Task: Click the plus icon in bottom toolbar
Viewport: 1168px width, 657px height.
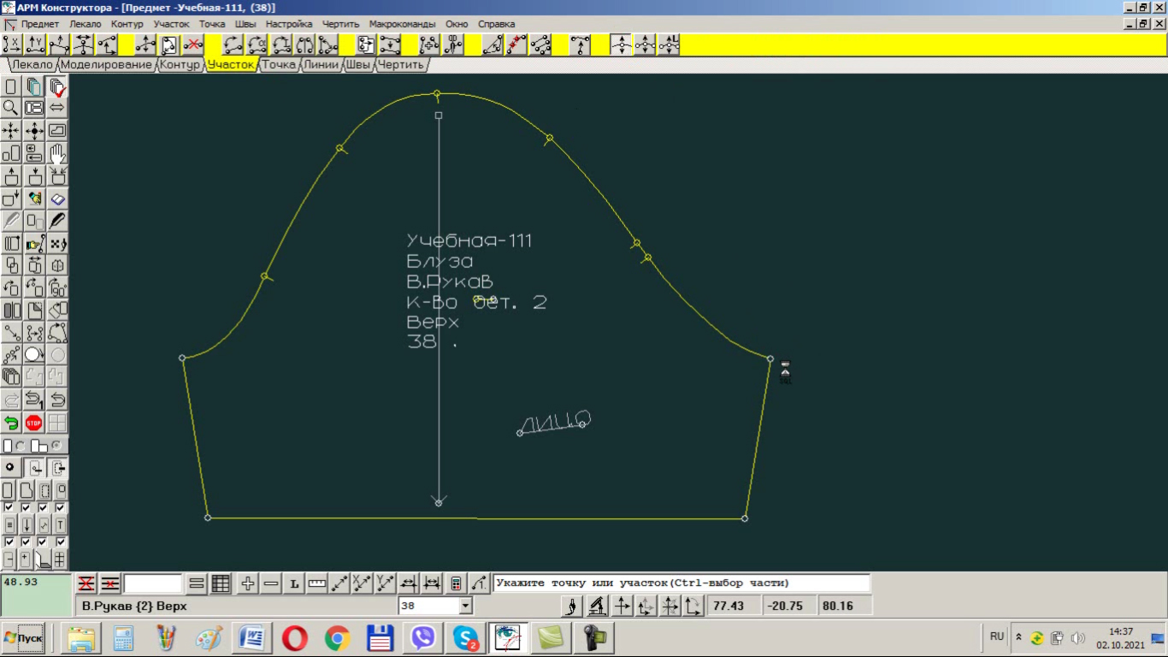Action: coord(248,583)
